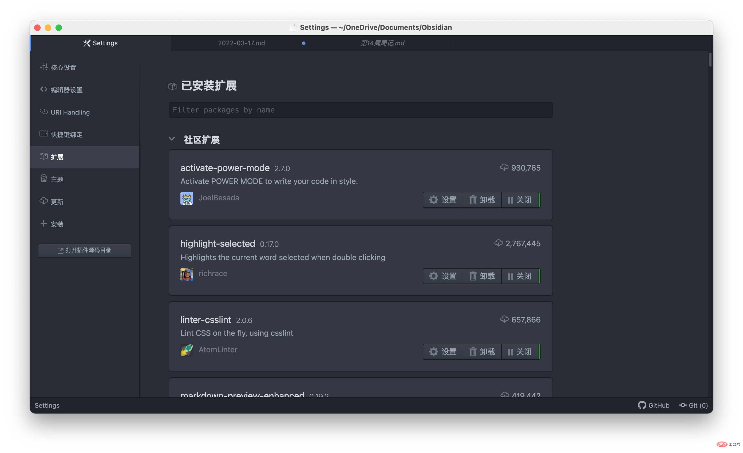Click the richrace author avatar
This screenshot has width=743, height=453.
(x=187, y=274)
